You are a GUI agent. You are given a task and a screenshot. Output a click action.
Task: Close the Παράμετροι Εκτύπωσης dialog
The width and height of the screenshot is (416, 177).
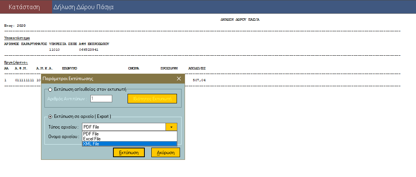179,79
